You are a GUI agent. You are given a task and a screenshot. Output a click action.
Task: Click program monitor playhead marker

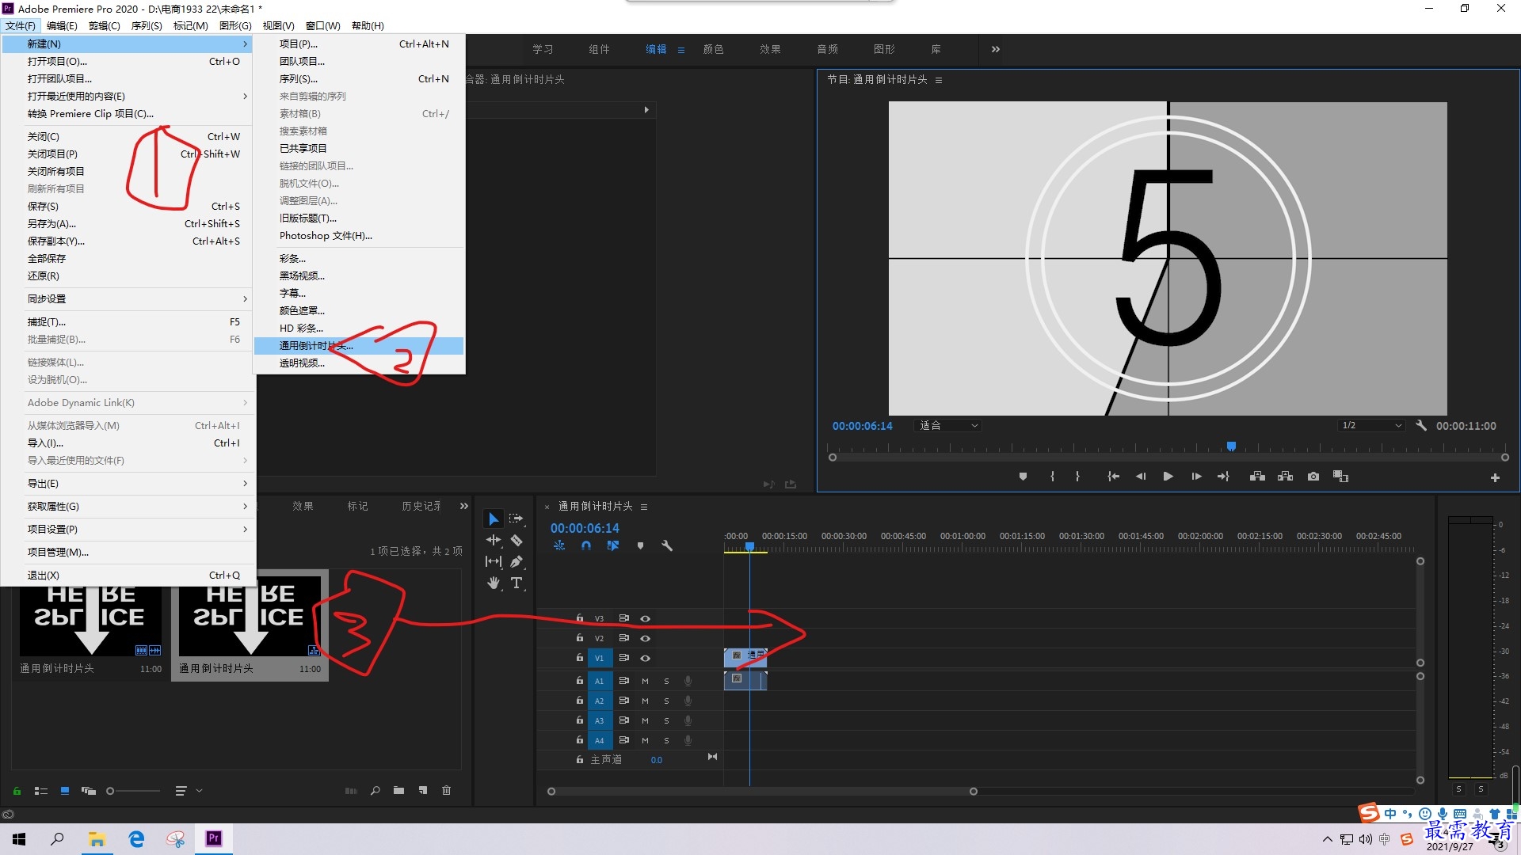(x=1231, y=446)
